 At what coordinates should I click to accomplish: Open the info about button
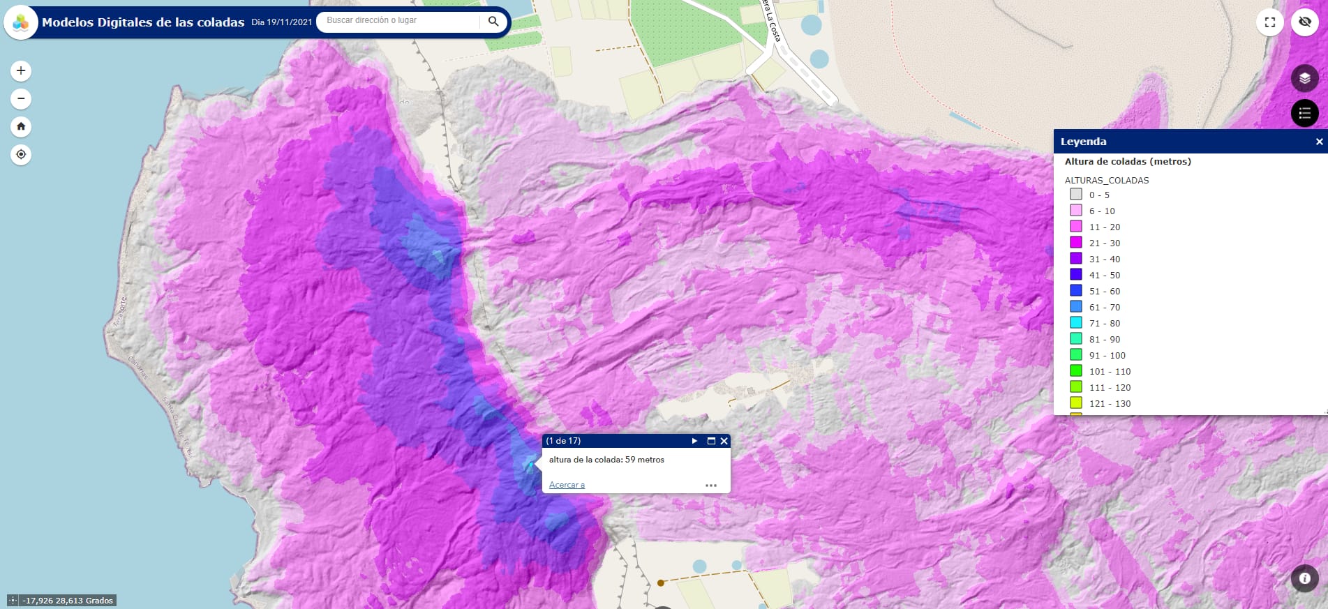pyautogui.click(x=1304, y=578)
